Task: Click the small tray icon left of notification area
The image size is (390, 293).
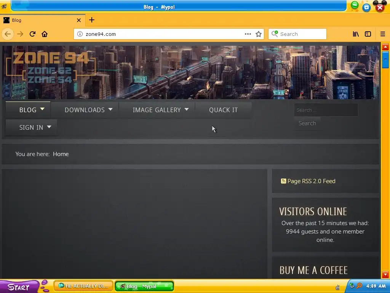Action: click(337, 287)
